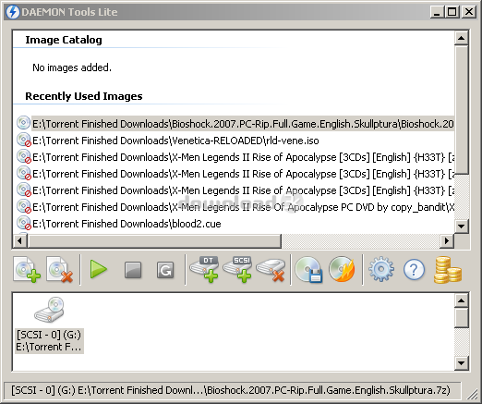The image size is (482, 404).
Task: Click the Remount all images icon
Action: pyautogui.click(x=165, y=270)
